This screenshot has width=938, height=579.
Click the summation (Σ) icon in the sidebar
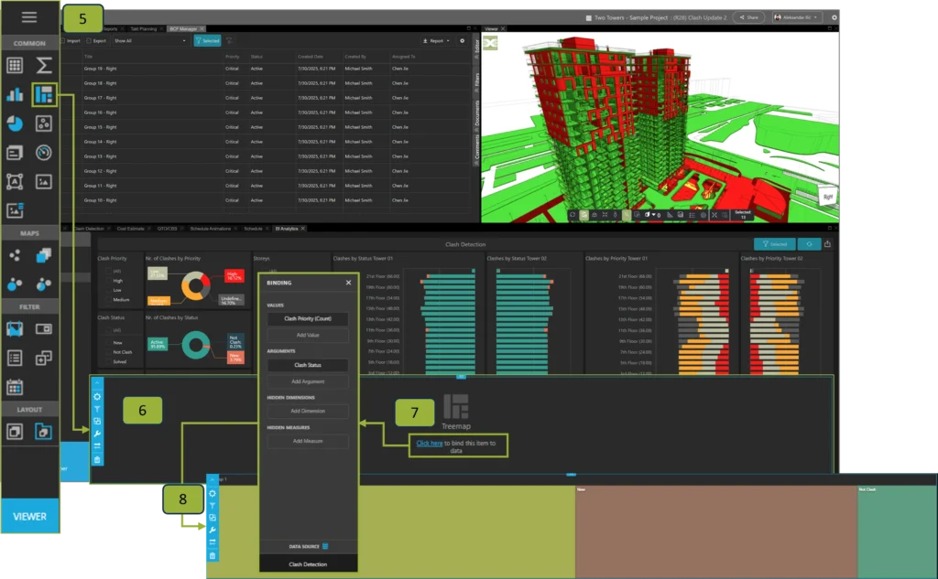tap(43, 63)
